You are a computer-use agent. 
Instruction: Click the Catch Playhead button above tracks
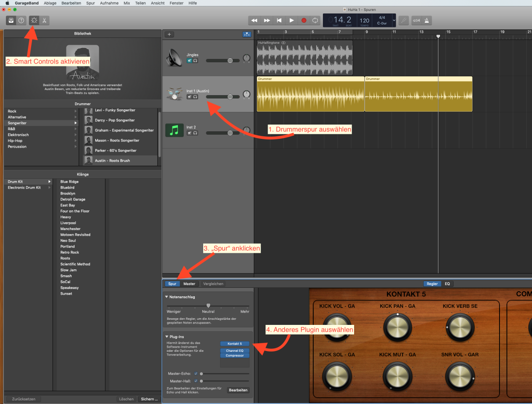pyautogui.click(x=247, y=35)
